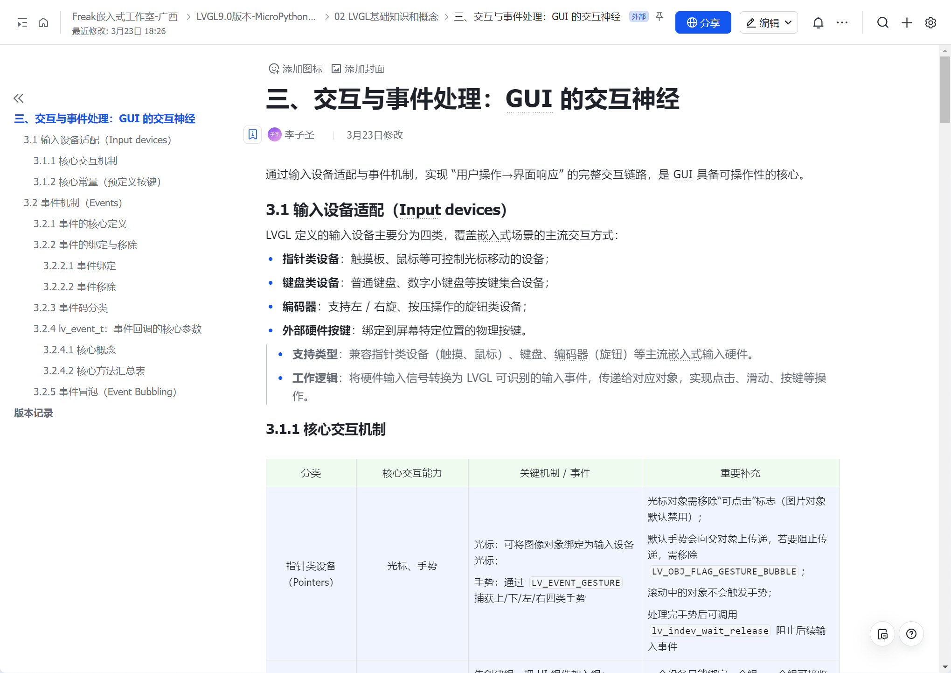The width and height of the screenshot is (951, 673).
Task: Open the home page icon
Action: [43, 22]
